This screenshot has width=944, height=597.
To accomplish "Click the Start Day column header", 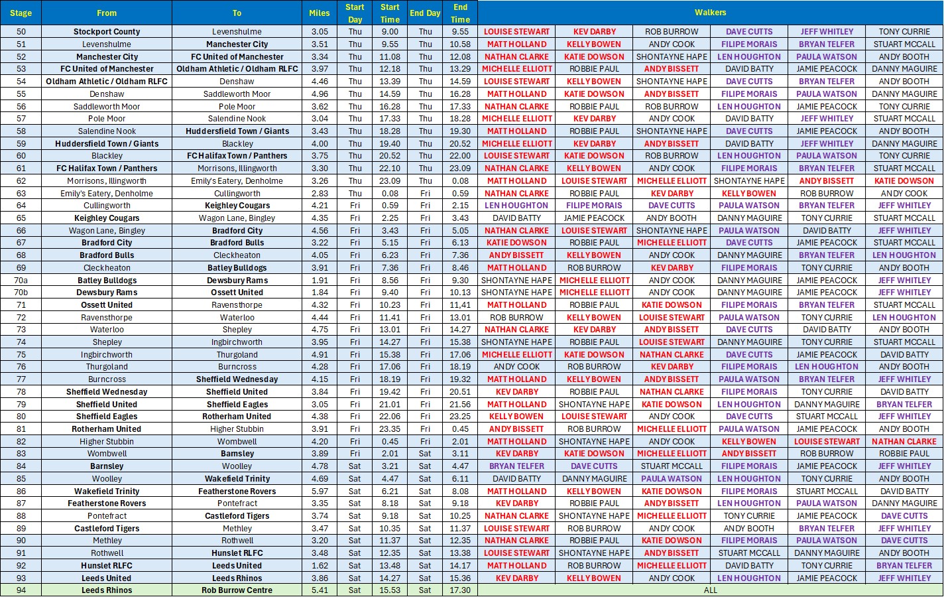I will point(355,13).
